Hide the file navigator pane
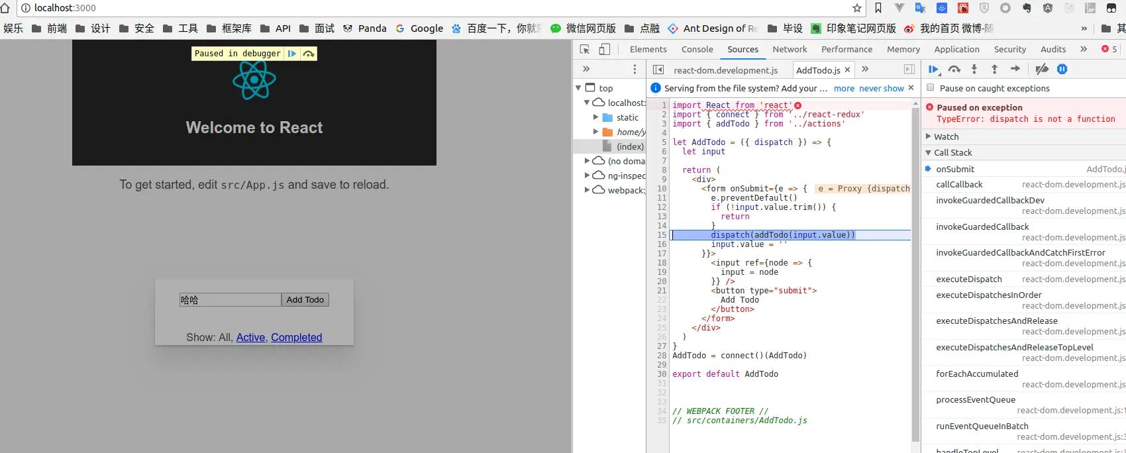This screenshot has height=453, width=1126. point(658,70)
